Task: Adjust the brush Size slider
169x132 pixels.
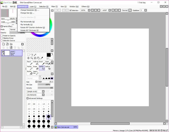Action: coord(45,82)
